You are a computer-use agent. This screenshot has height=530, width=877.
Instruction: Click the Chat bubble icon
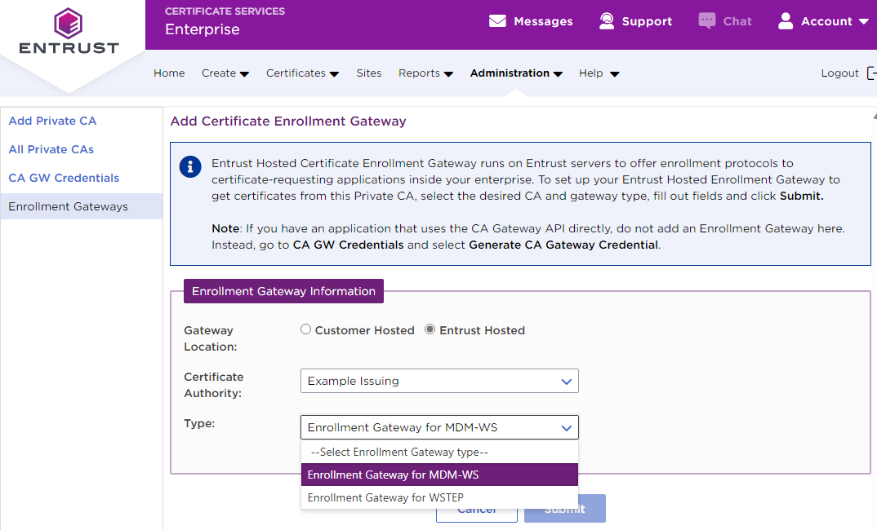(x=707, y=21)
